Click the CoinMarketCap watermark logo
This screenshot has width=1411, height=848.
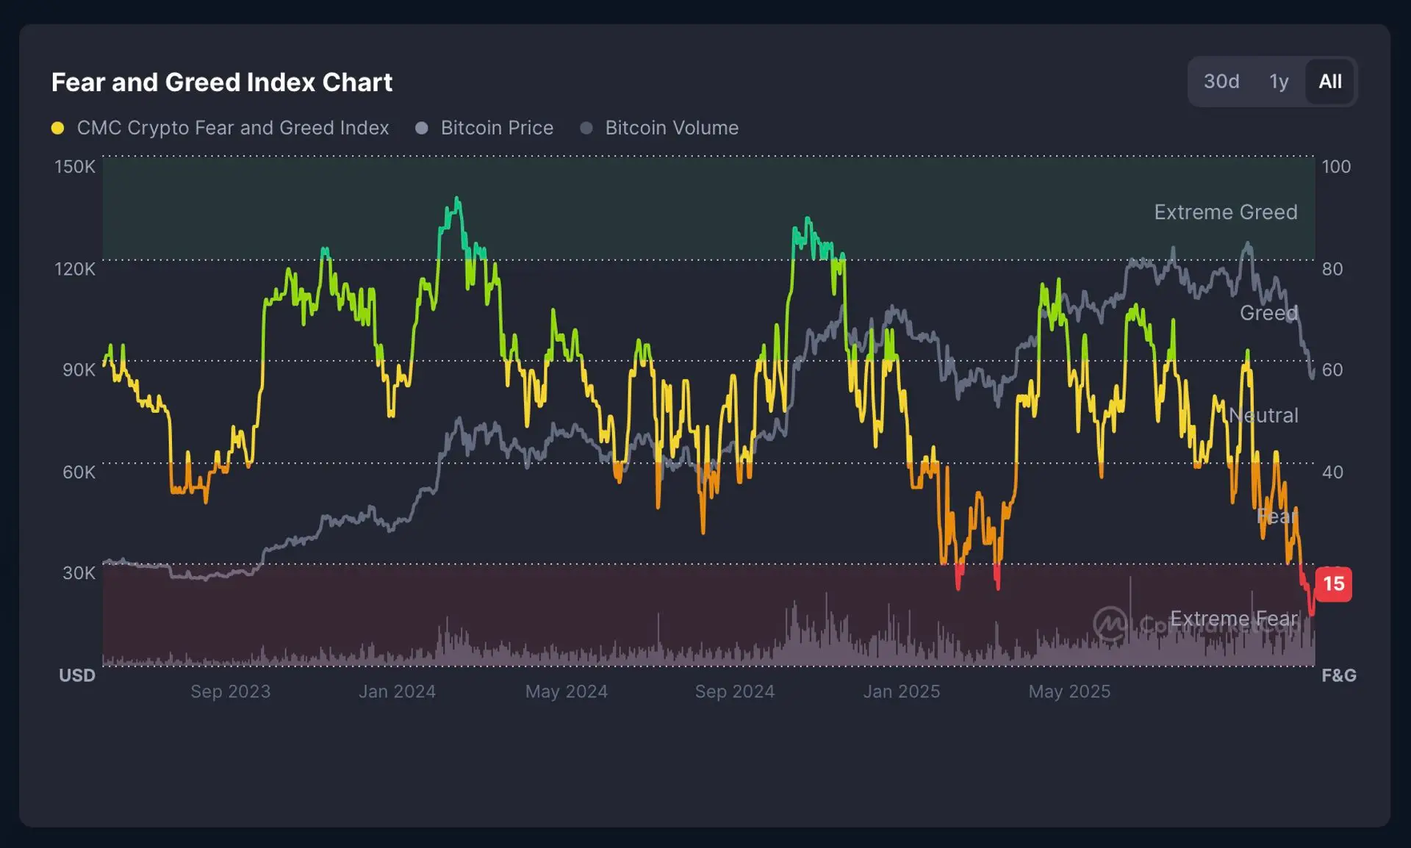tap(1110, 624)
